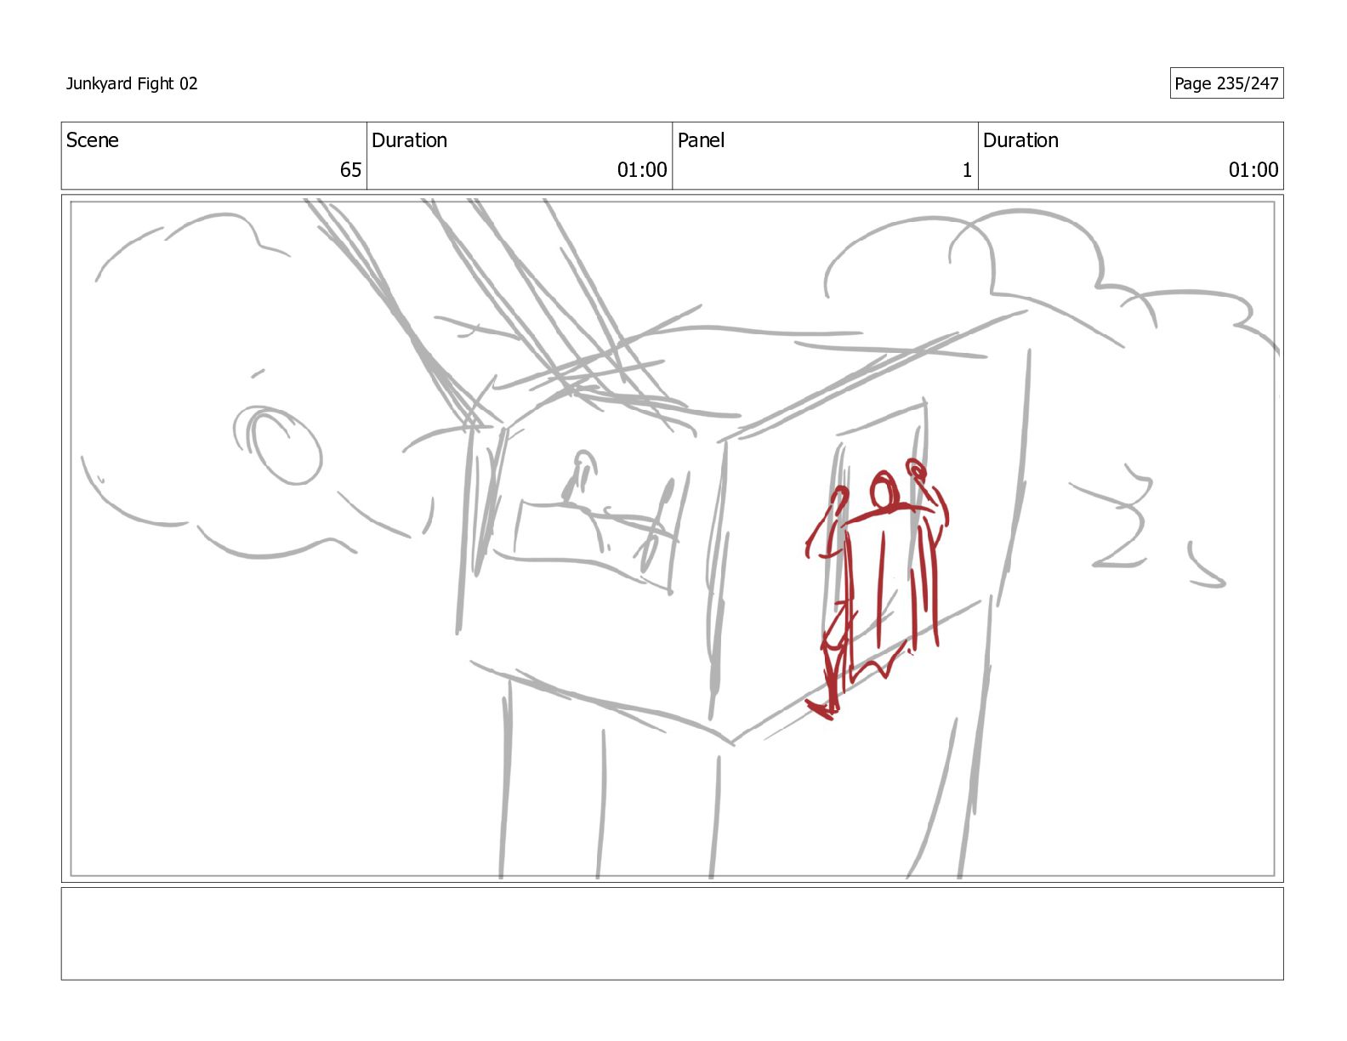Click the scene number value '65'
1347x1041 pixels.
350,170
